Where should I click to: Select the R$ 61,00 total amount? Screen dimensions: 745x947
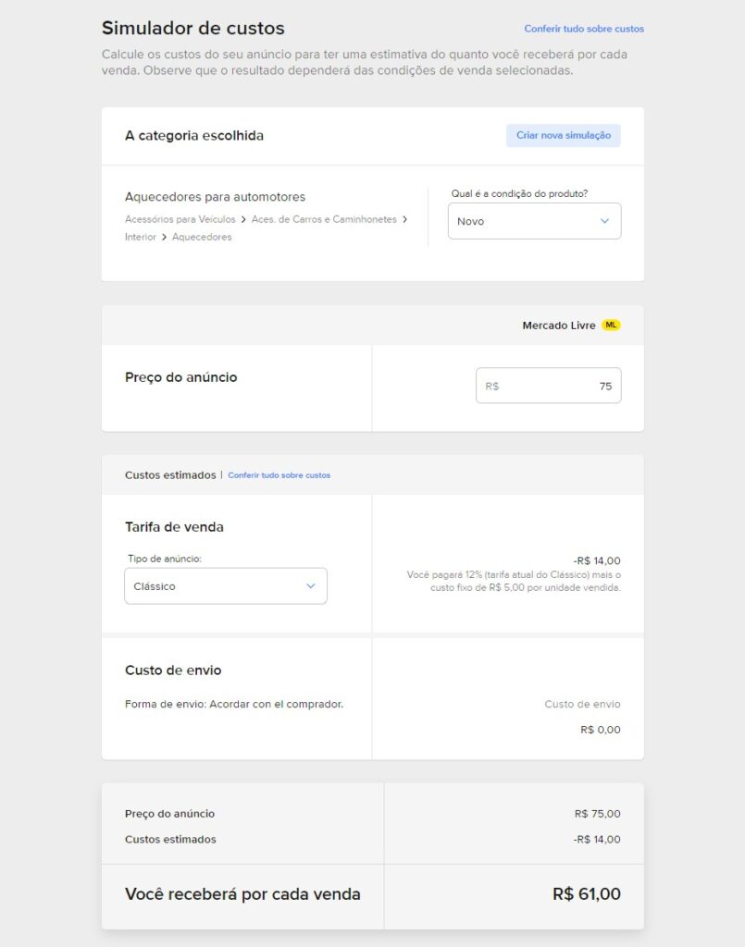pos(588,895)
